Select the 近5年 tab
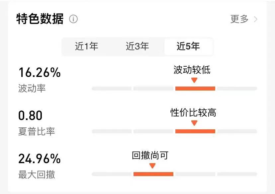The width and height of the screenshot is (275, 194). [189, 47]
